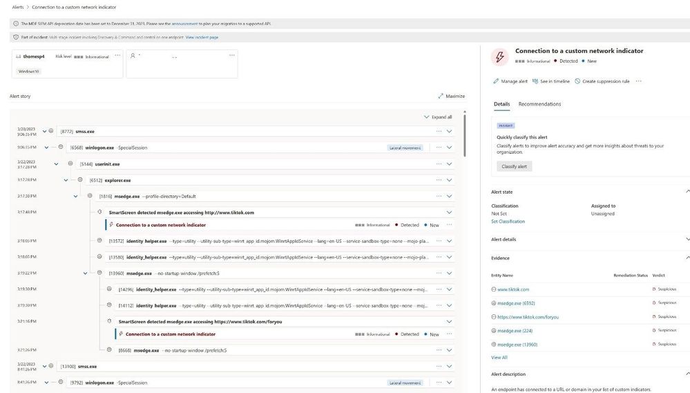Switch to the Details tab
690x393 pixels.
501,104
